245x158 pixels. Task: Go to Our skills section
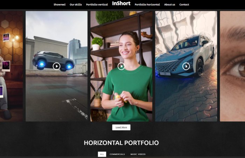pos(76,5)
